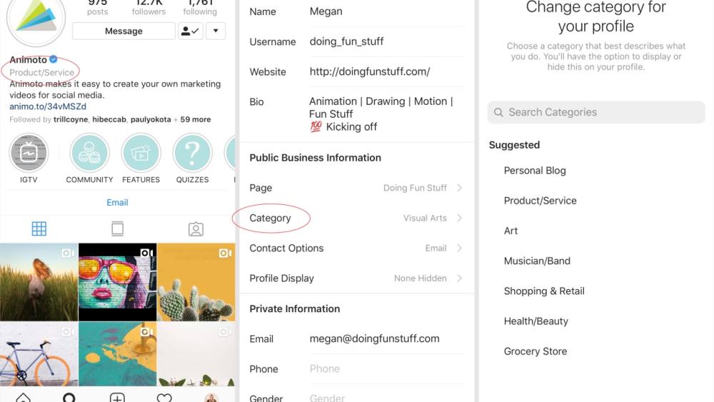Open the QUIZZES highlight circle
Image resolution: width=714 pixels, height=402 pixels.
(x=192, y=154)
